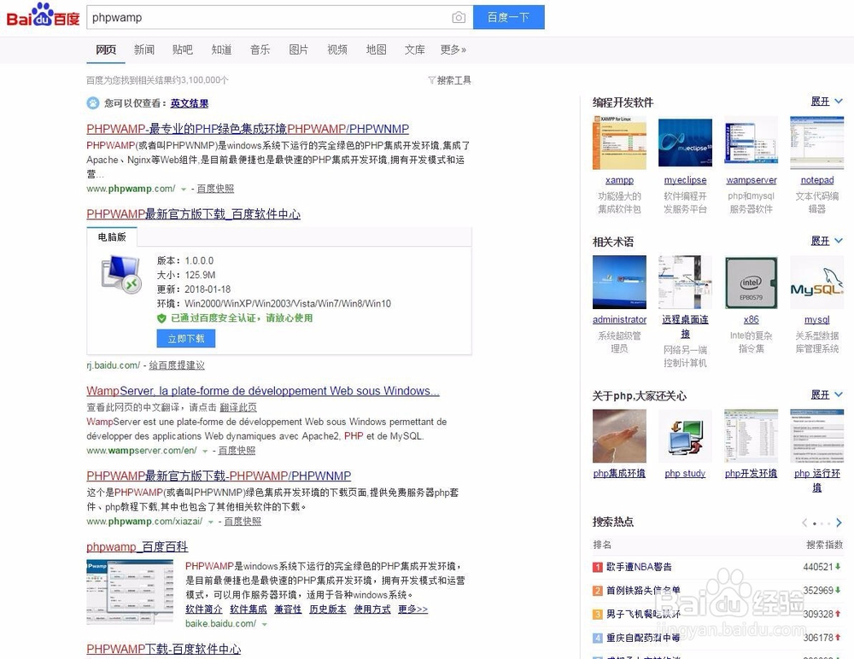Open dropdown arrow next to www.wampserver.com/en/

[205, 451]
